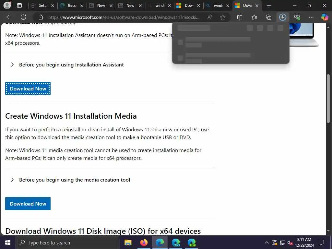Viewport: 332px width, 249px height.
Task: Close the active Down tab
Action: click(x=257, y=6)
